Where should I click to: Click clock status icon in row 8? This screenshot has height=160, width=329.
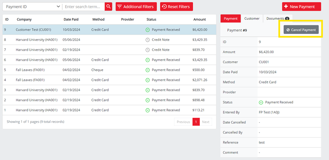(x=148, y=40)
